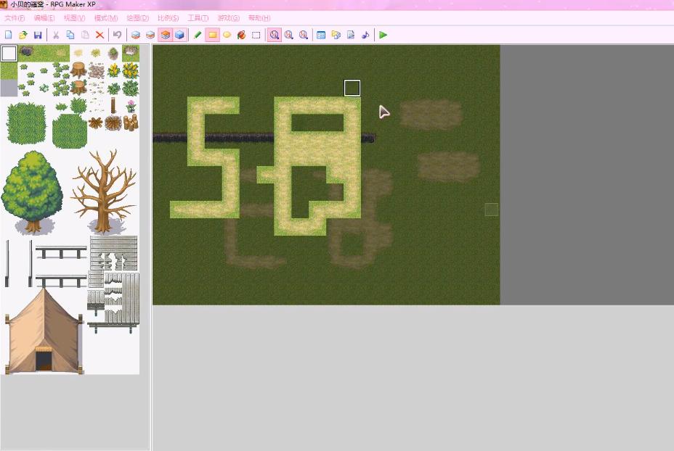
Task: Open the Materials manager icon
Action: click(x=336, y=35)
